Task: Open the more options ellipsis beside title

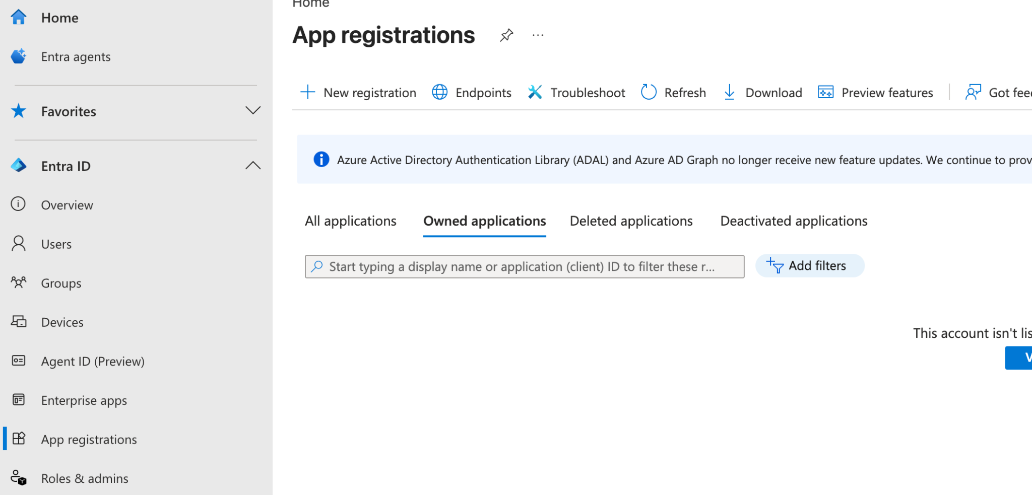Action: click(x=538, y=35)
